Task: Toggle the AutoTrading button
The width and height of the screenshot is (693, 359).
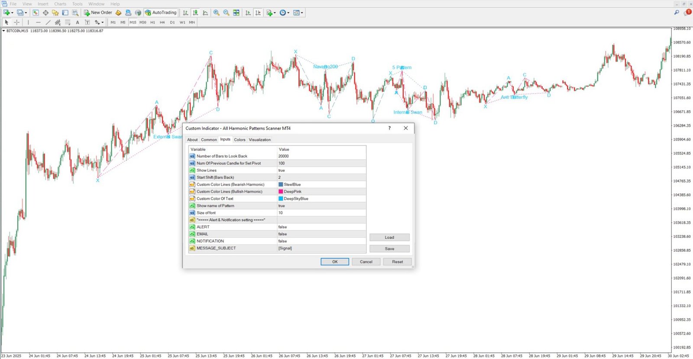Action: tap(161, 13)
